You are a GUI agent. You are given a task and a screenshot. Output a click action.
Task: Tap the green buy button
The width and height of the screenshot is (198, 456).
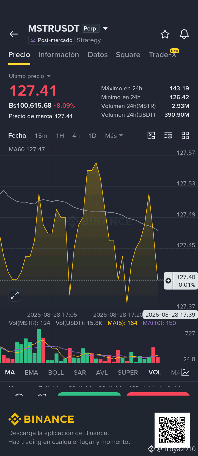(x=89, y=394)
